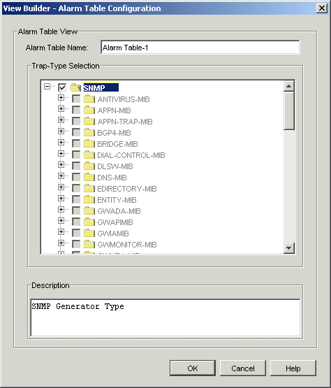Expand the ENTITY-MIB node
The height and width of the screenshot is (388, 331).
click(x=61, y=199)
